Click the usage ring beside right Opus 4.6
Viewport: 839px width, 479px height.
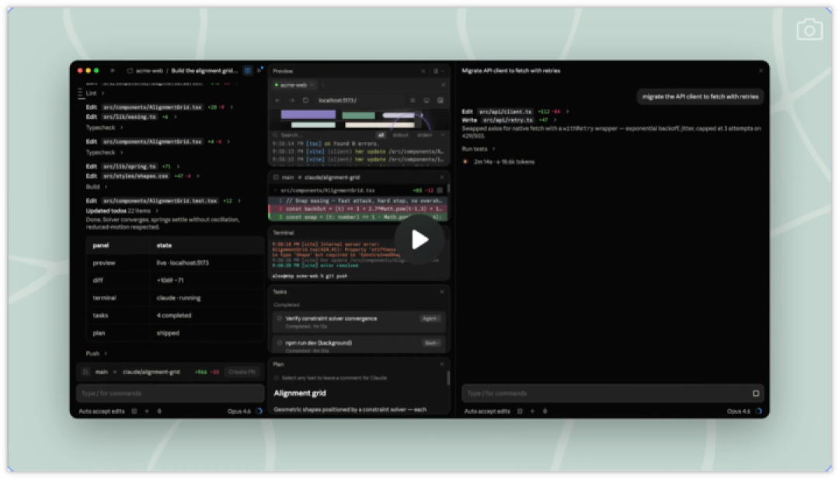tap(759, 411)
